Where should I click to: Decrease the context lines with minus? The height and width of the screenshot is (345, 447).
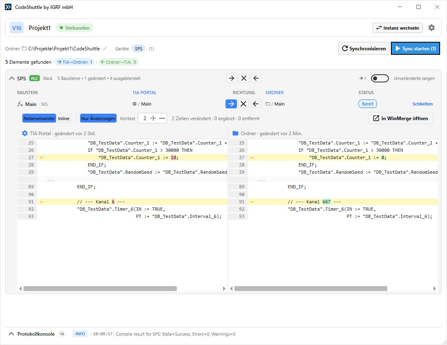click(x=162, y=118)
